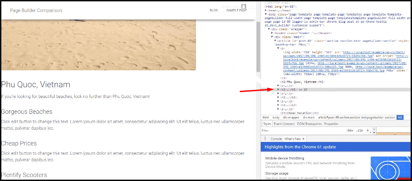Click the page's vertical scrollbar
This screenshot has height=181, width=412.
258,47
